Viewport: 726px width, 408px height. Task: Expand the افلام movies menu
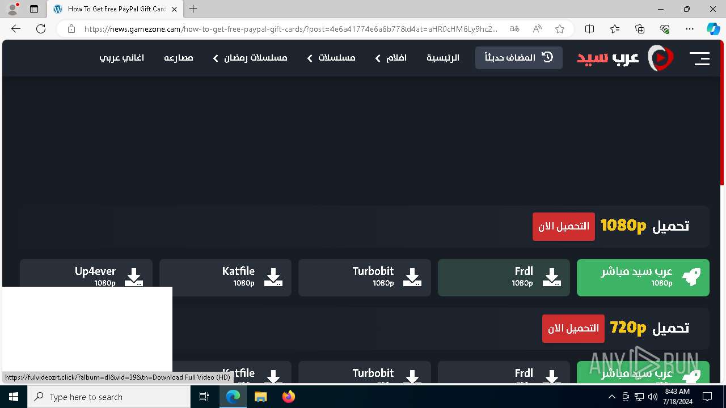(391, 58)
